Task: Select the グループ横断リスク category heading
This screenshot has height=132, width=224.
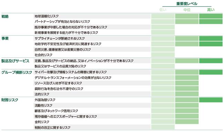Action: point(17,72)
